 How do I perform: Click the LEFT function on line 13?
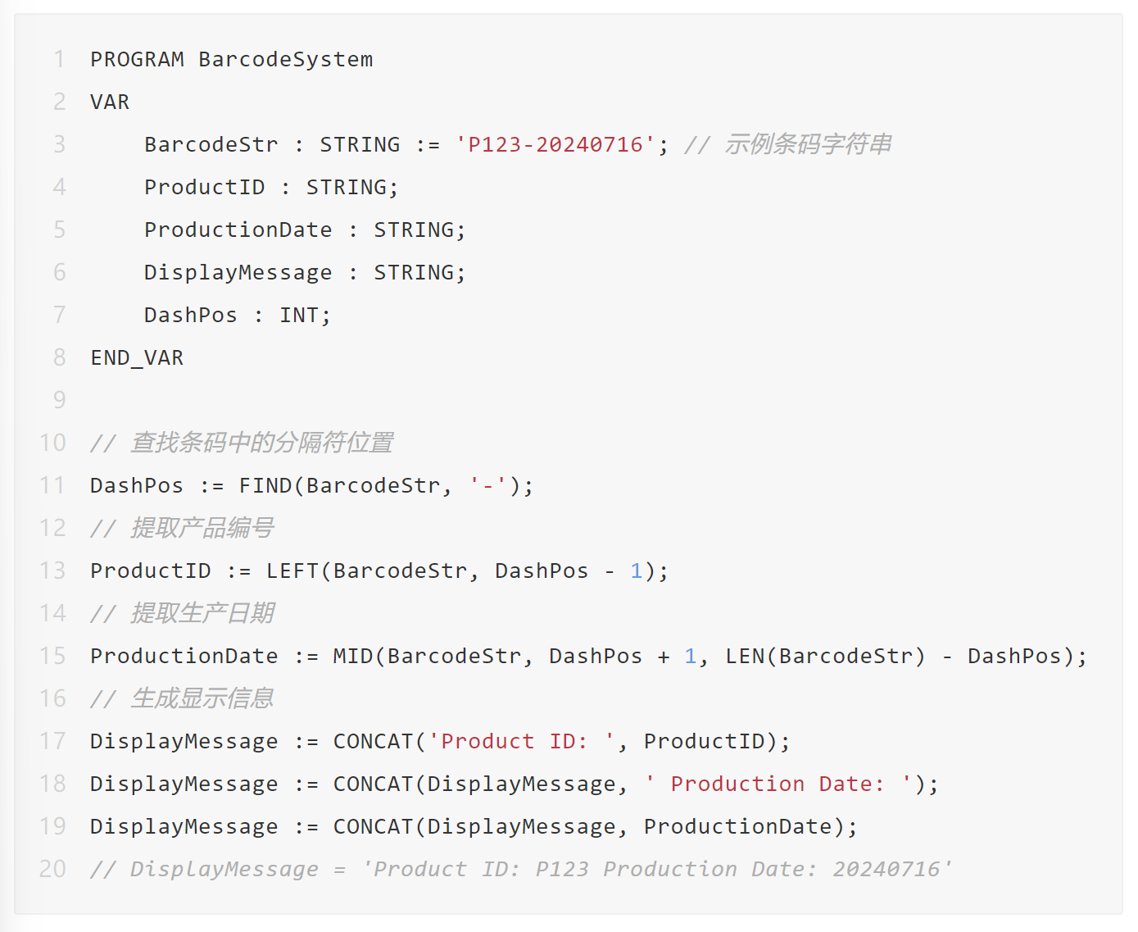click(292, 571)
